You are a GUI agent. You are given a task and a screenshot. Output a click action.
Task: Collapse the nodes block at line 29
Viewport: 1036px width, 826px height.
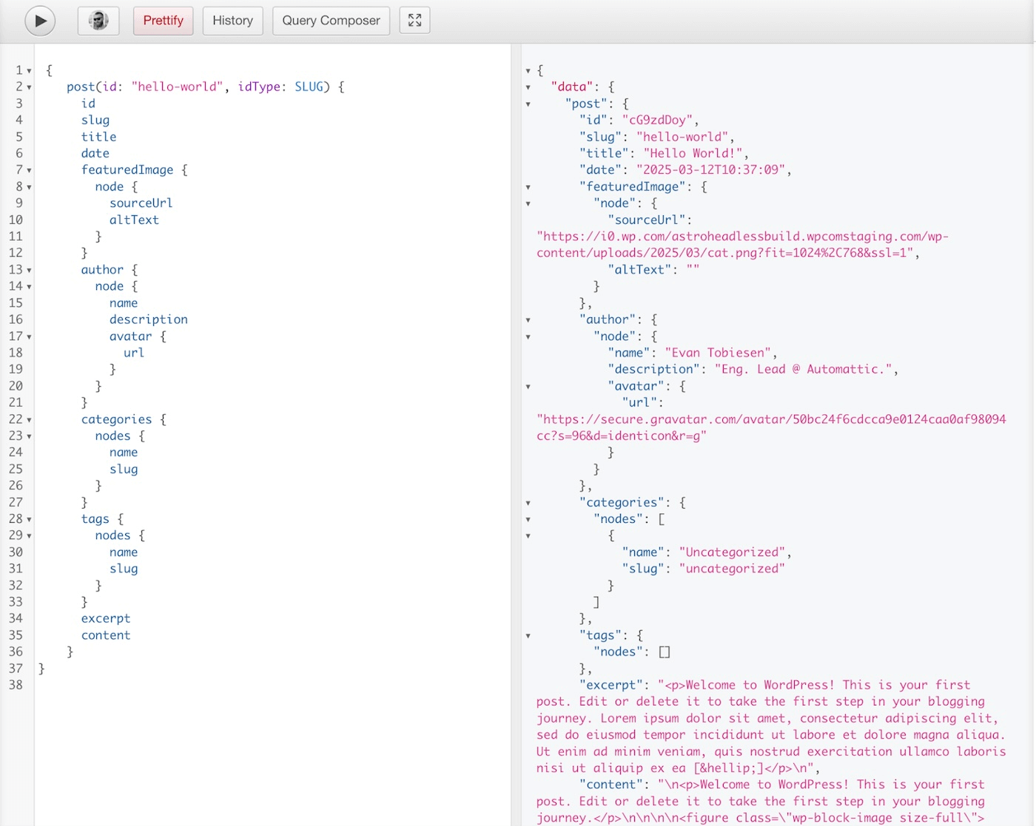(29, 536)
